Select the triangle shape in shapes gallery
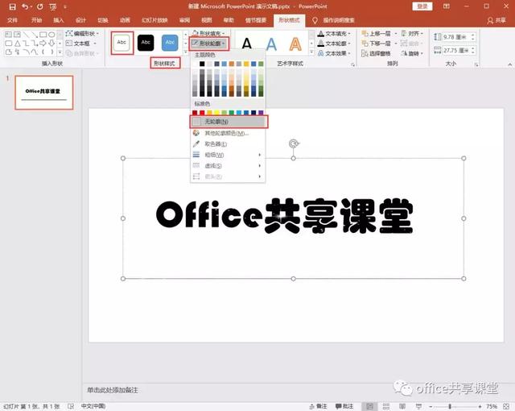Image resolution: width=515 pixels, height=411 pixels. [x=18, y=43]
